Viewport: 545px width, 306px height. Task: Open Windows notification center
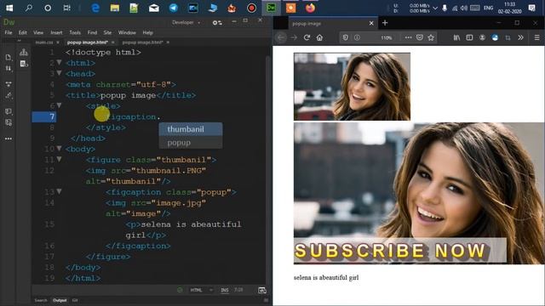click(x=531, y=8)
